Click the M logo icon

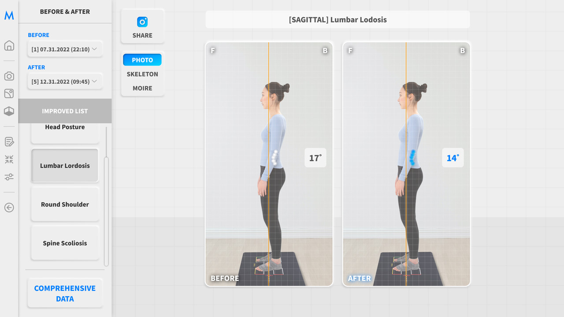pos(9,15)
